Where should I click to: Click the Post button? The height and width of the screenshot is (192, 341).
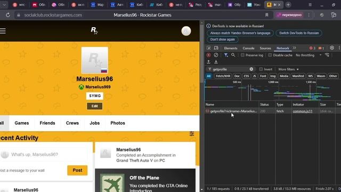pyautogui.click(x=77, y=170)
